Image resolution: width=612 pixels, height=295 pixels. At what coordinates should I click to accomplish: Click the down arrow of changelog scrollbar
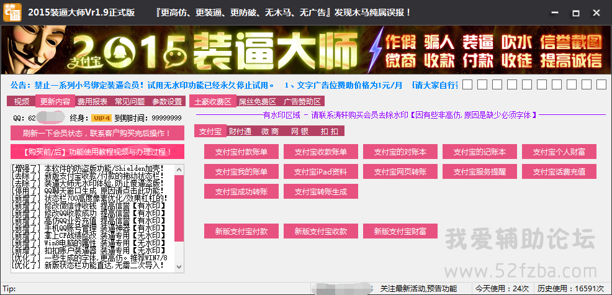pos(179,266)
